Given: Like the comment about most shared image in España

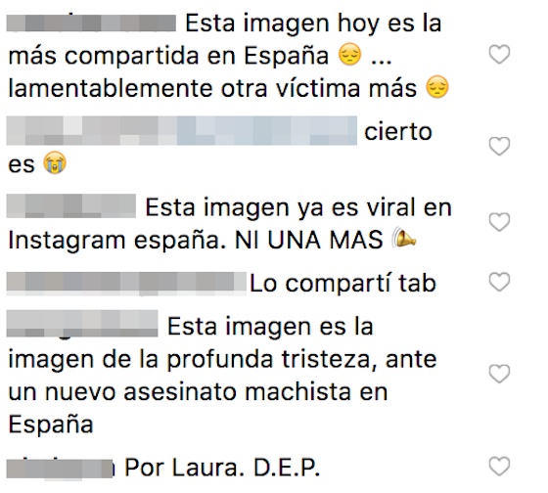Looking at the screenshot, I should [499, 55].
